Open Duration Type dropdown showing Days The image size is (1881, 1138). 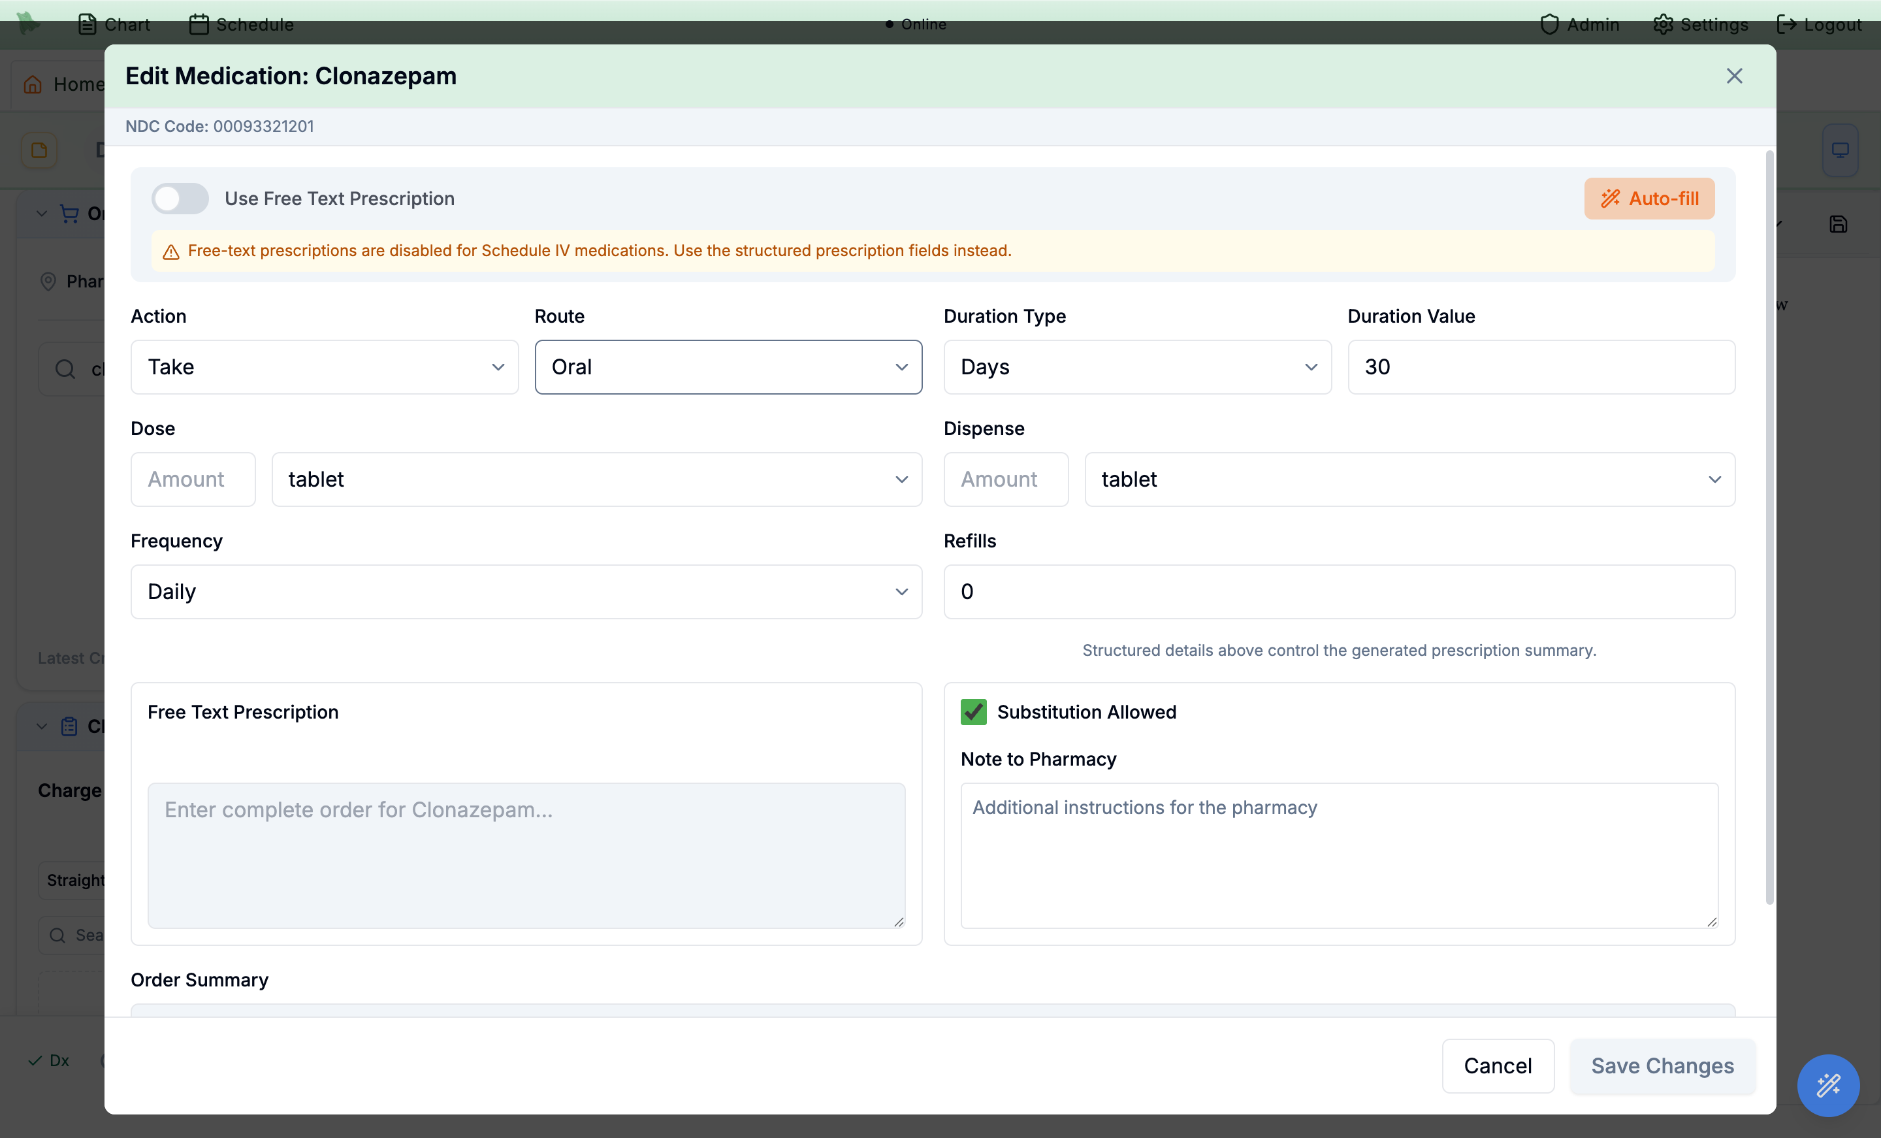point(1138,367)
